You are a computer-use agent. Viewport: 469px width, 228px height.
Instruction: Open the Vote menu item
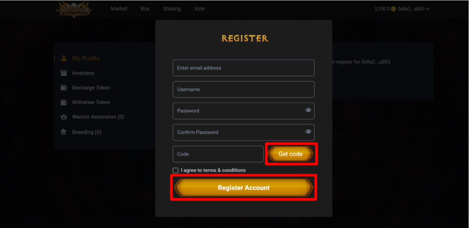point(199,9)
